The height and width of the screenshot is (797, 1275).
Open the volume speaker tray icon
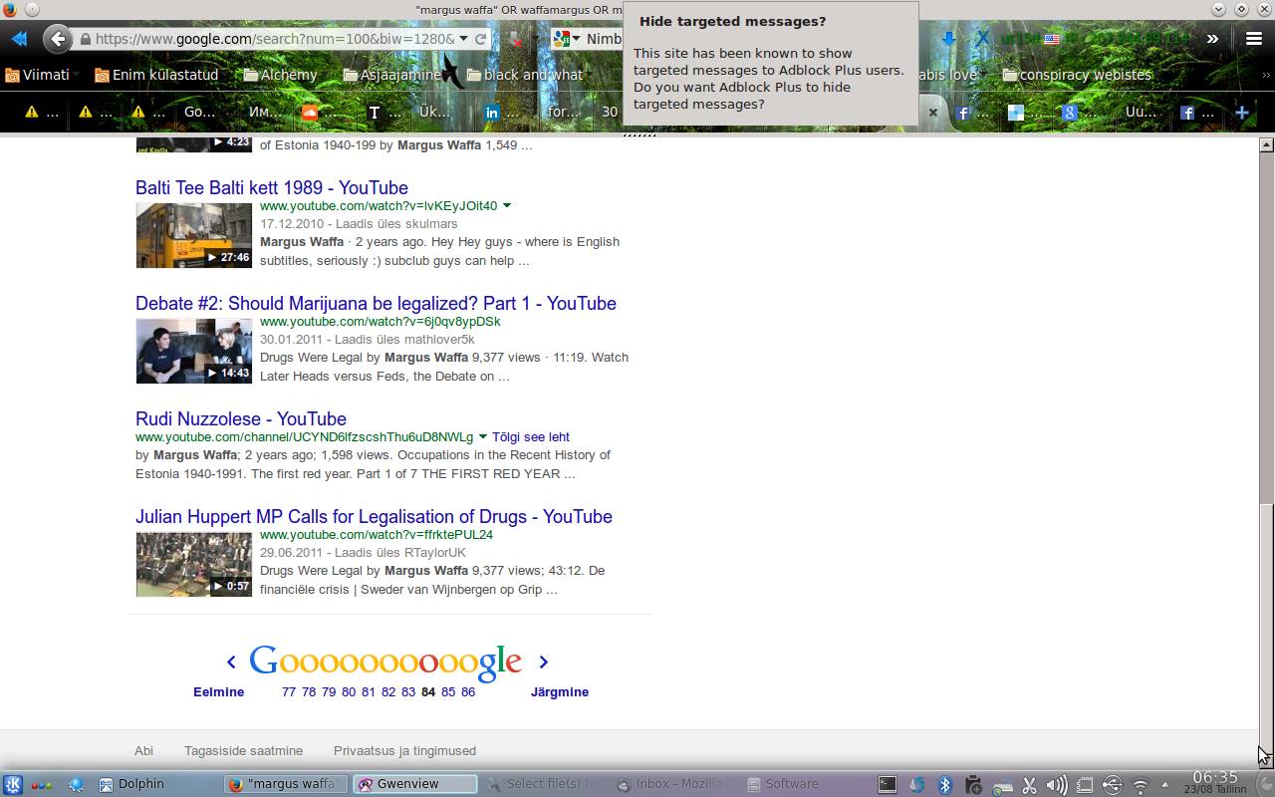[x=1057, y=785]
